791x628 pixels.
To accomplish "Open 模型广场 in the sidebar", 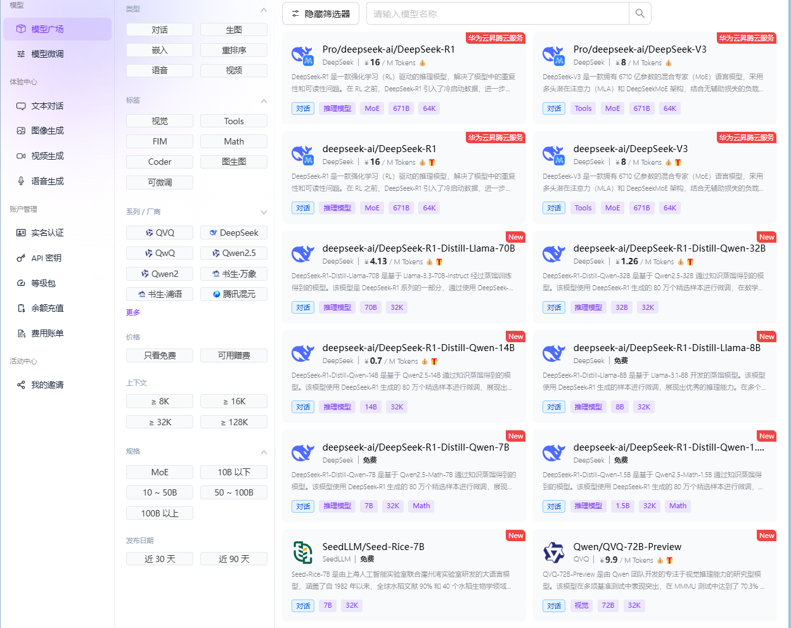I will point(57,29).
